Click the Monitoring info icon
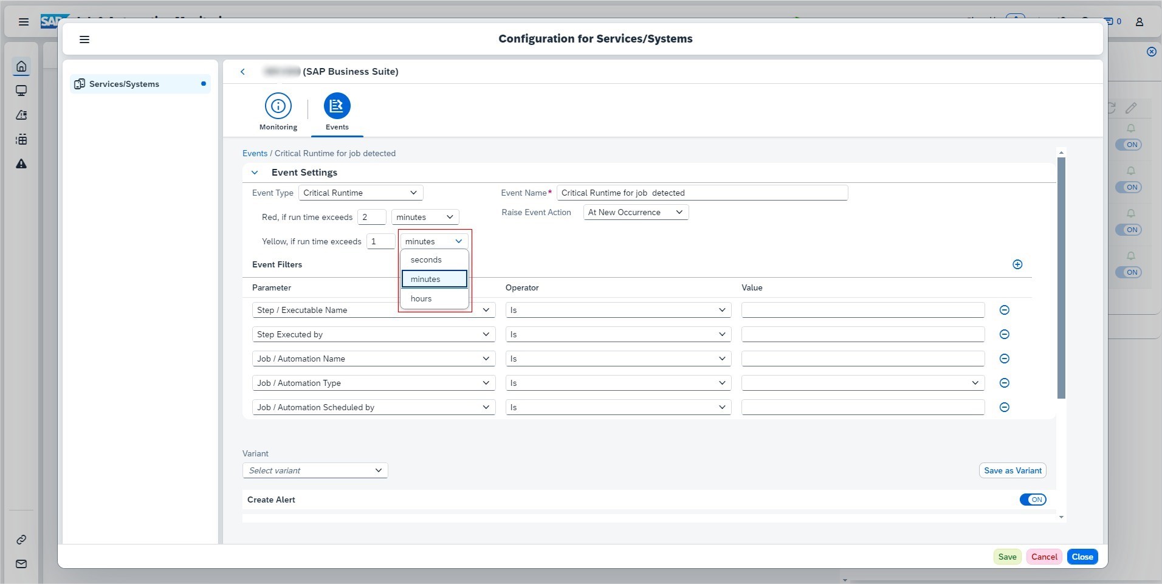This screenshot has height=584, width=1162. pyautogui.click(x=278, y=106)
